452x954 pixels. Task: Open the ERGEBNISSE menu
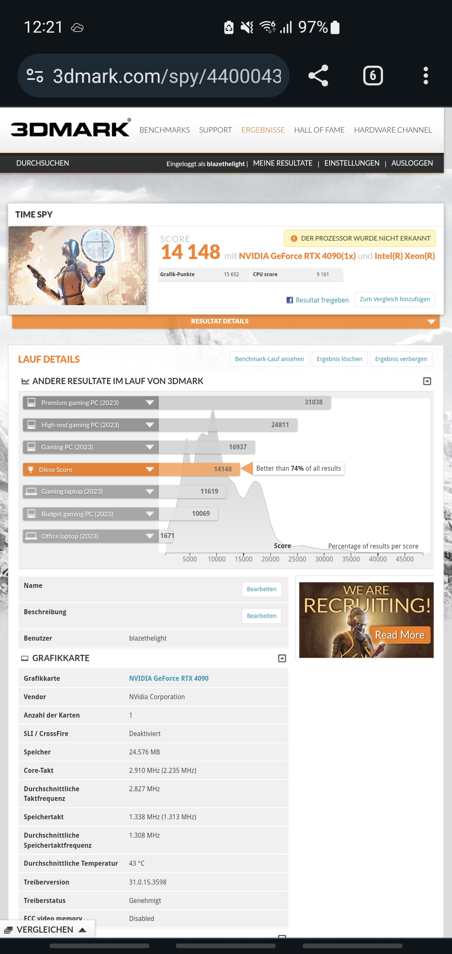263,130
